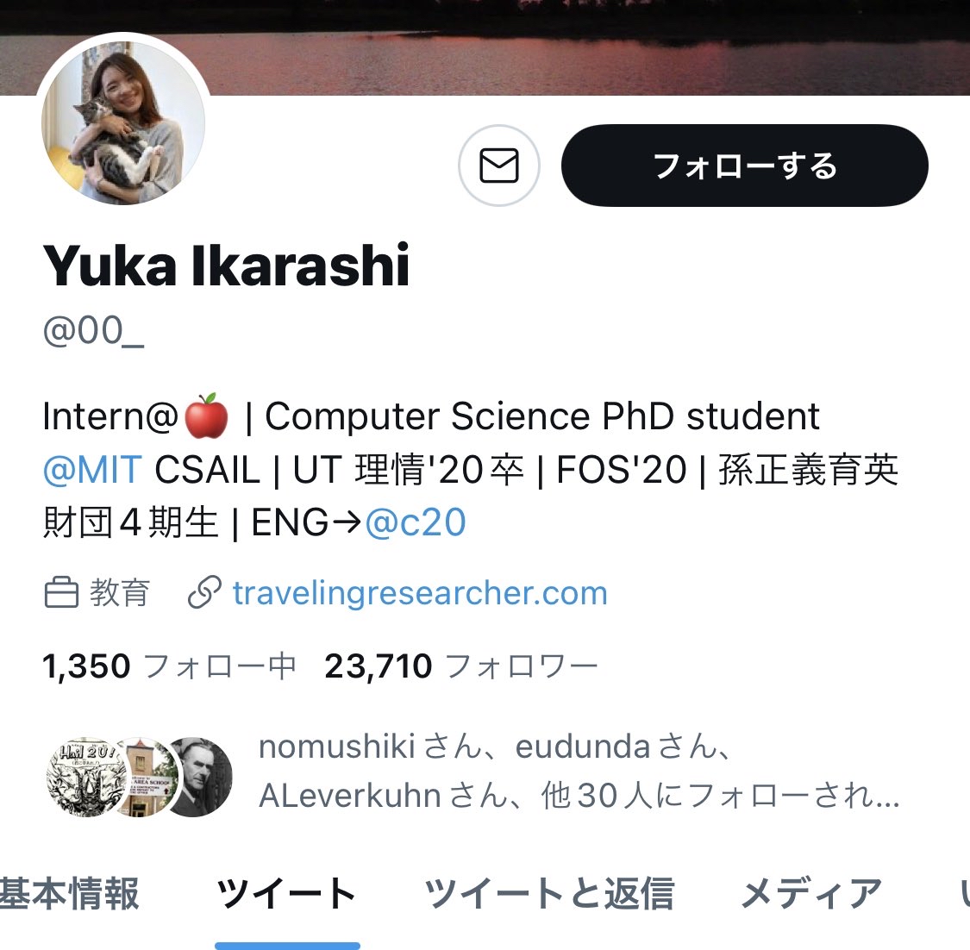970x950 pixels.
Task: Visit the travelingresearcher.com link
Action: pos(420,593)
